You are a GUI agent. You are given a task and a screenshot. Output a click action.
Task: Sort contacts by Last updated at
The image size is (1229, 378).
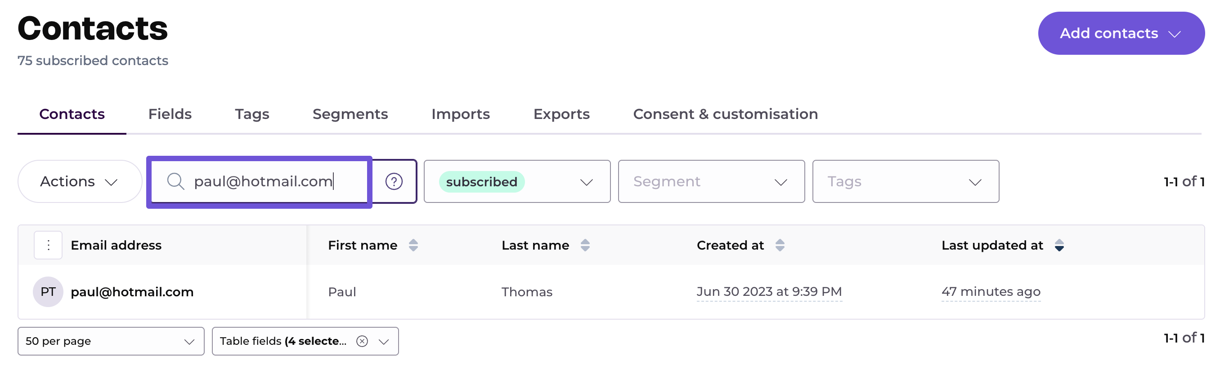coord(1059,245)
